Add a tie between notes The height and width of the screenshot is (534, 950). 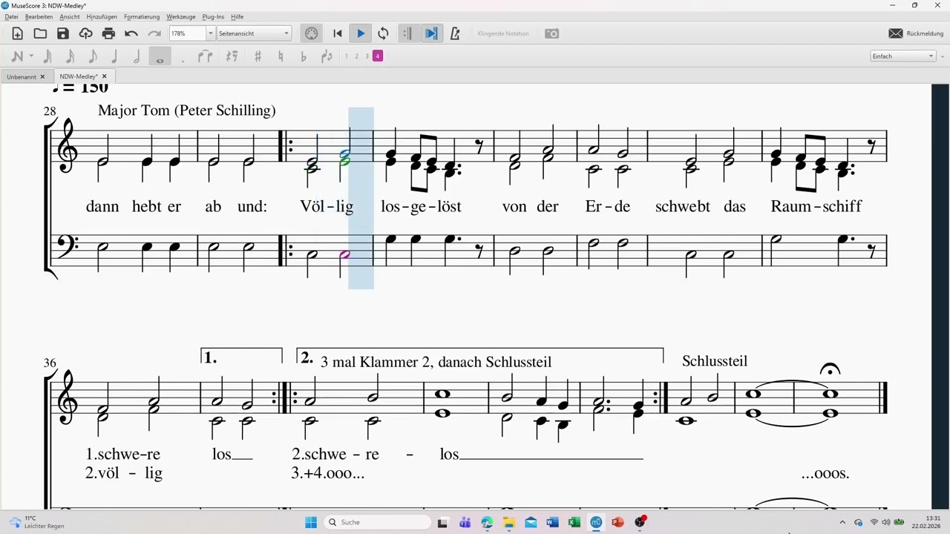point(206,56)
